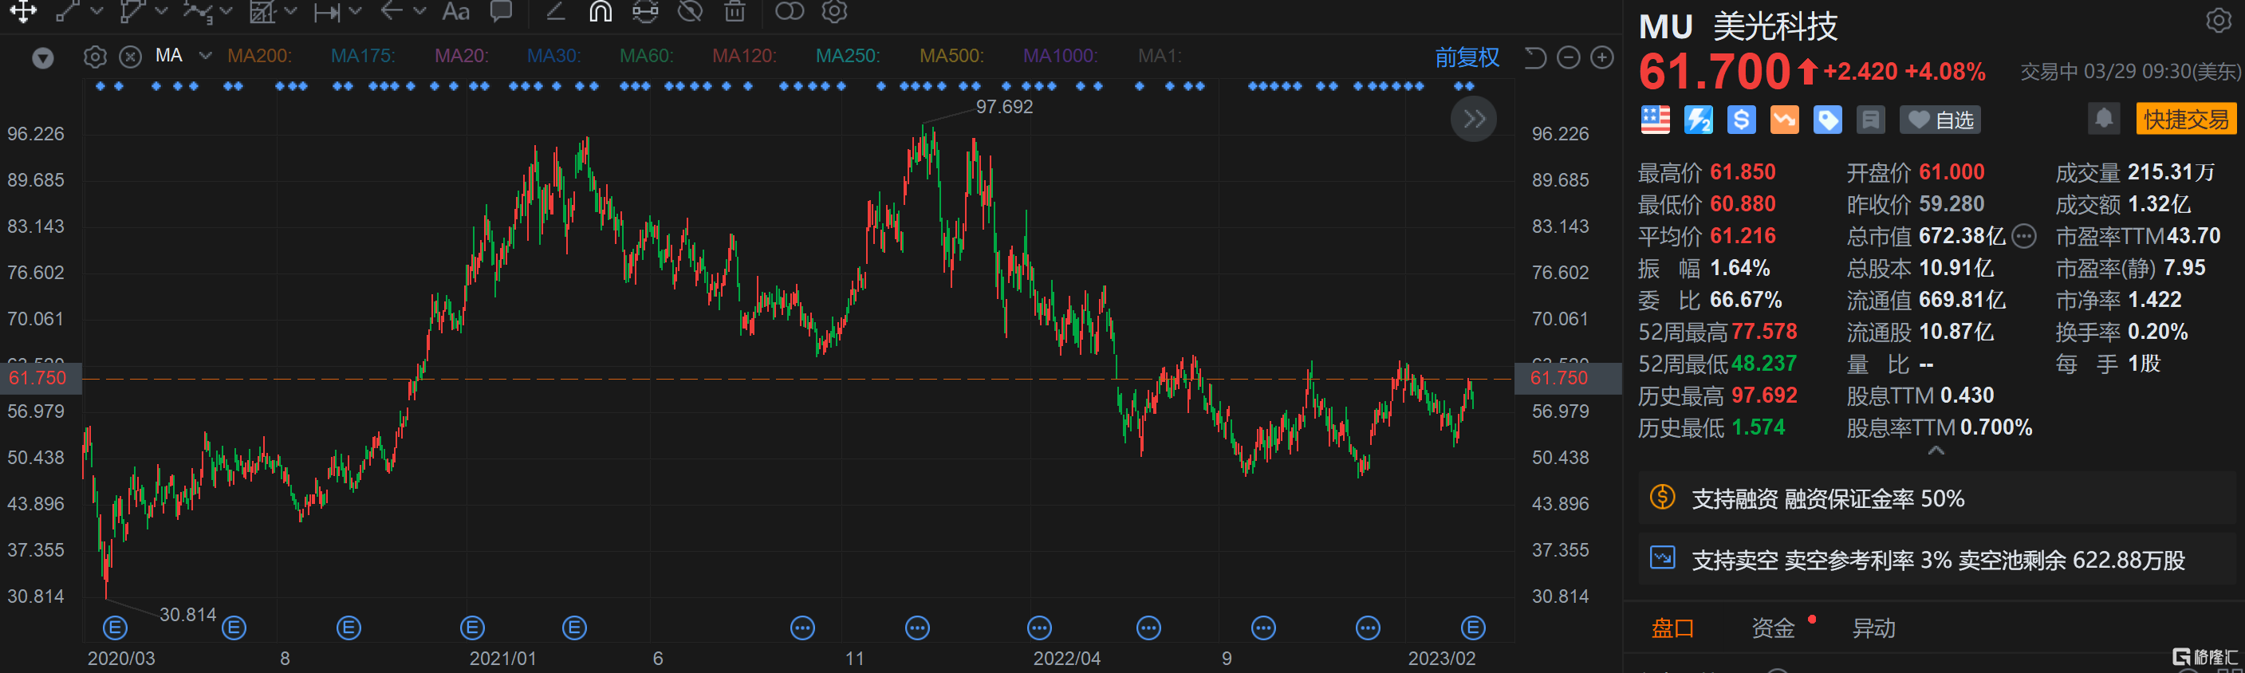Open drawing toolbar settings gear
The image size is (2245, 673).
coord(835,11)
